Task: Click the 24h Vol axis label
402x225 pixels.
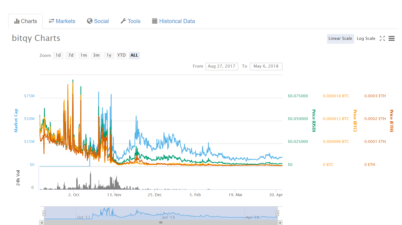Action: coord(18,178)
